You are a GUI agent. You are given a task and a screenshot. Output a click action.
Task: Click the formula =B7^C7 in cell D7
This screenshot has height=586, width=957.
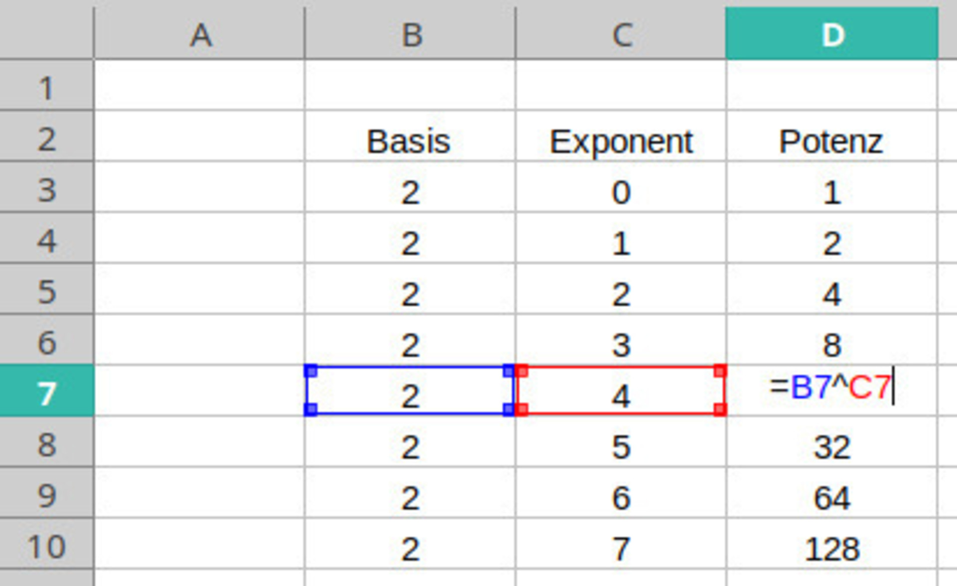[831, 387]
